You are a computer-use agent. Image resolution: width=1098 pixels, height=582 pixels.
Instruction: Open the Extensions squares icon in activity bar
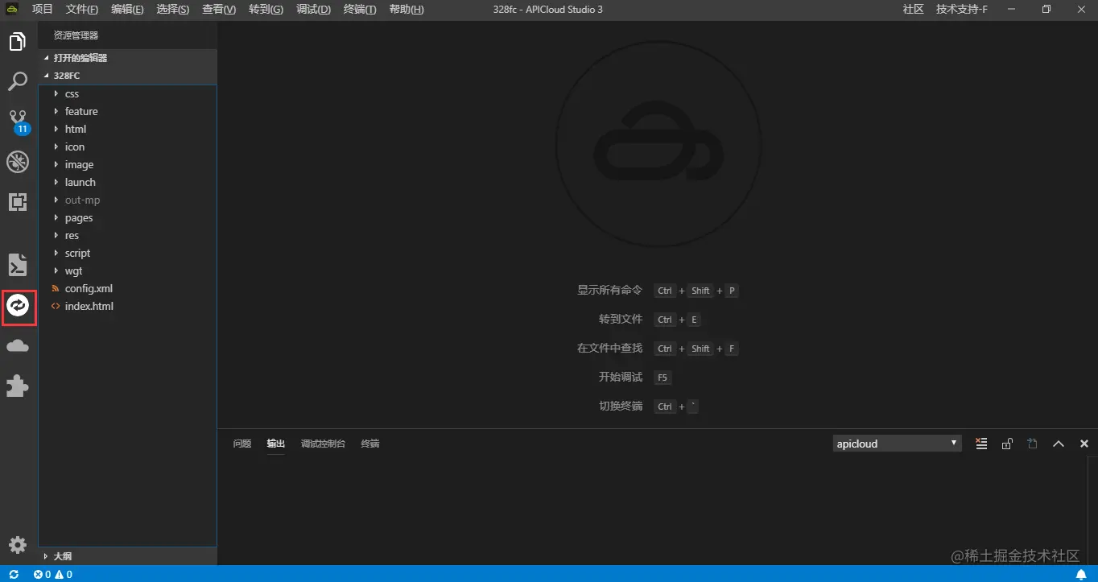pyautogui.click(x=18, y=201)
